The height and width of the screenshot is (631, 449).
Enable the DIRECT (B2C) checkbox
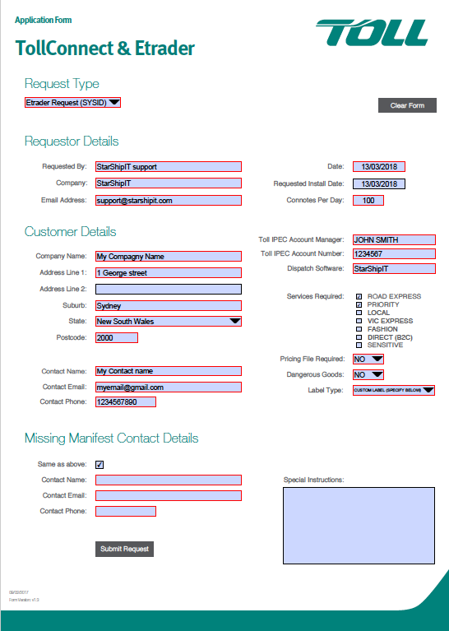click(359, 337)
